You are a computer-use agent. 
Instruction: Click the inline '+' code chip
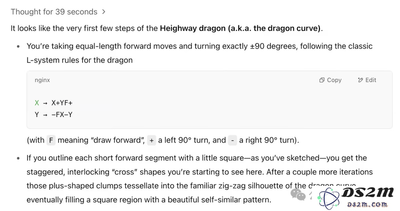[151, 140]
